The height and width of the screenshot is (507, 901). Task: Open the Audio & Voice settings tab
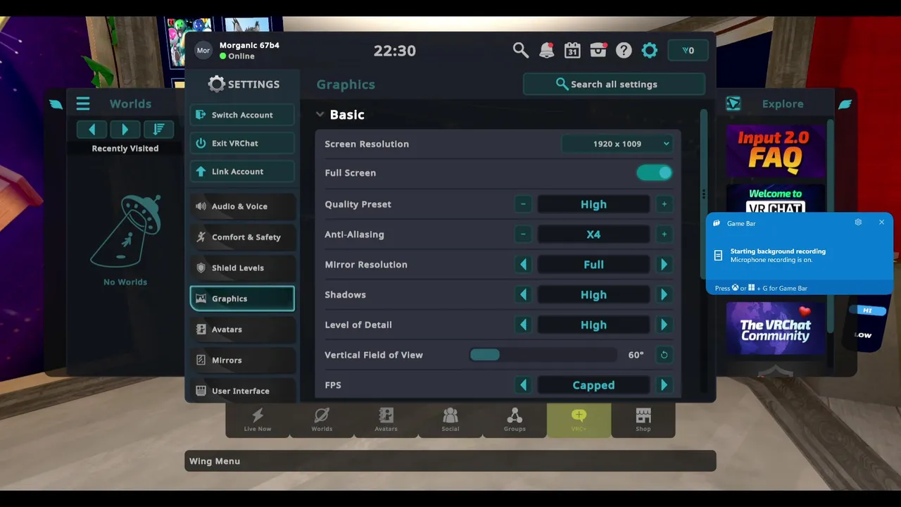[x=242, y=206]
